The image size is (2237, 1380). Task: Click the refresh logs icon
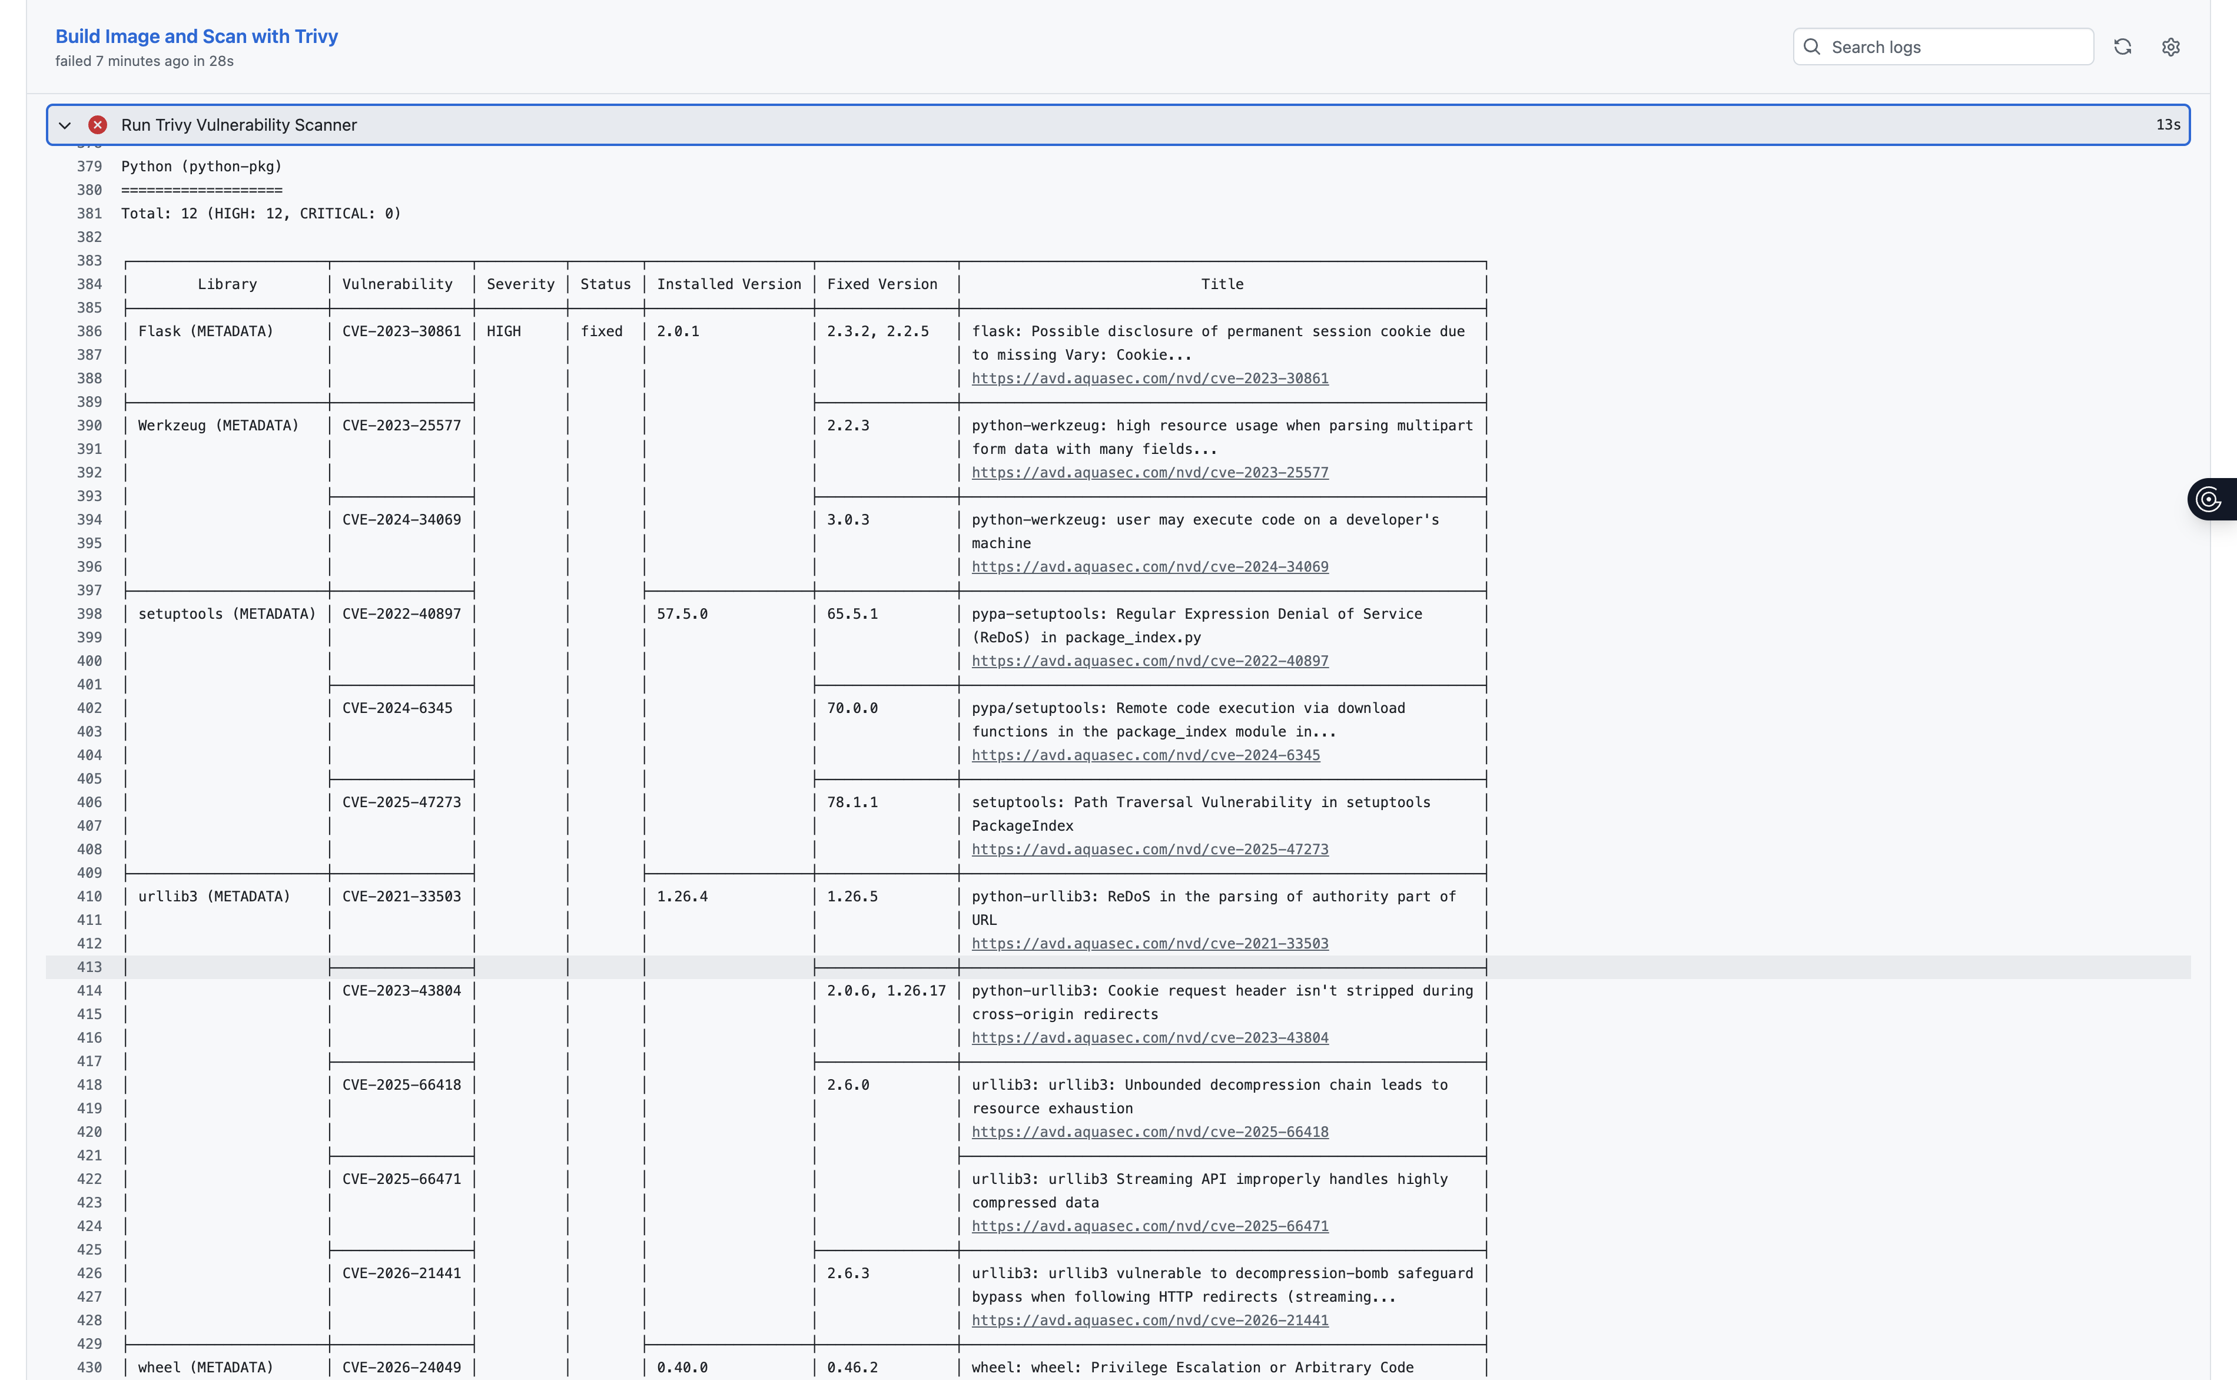tap(2122, 47)
